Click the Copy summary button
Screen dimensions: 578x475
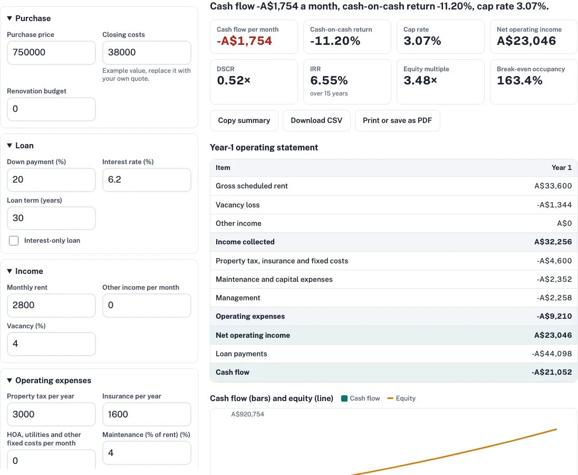[x=244, y=120]
